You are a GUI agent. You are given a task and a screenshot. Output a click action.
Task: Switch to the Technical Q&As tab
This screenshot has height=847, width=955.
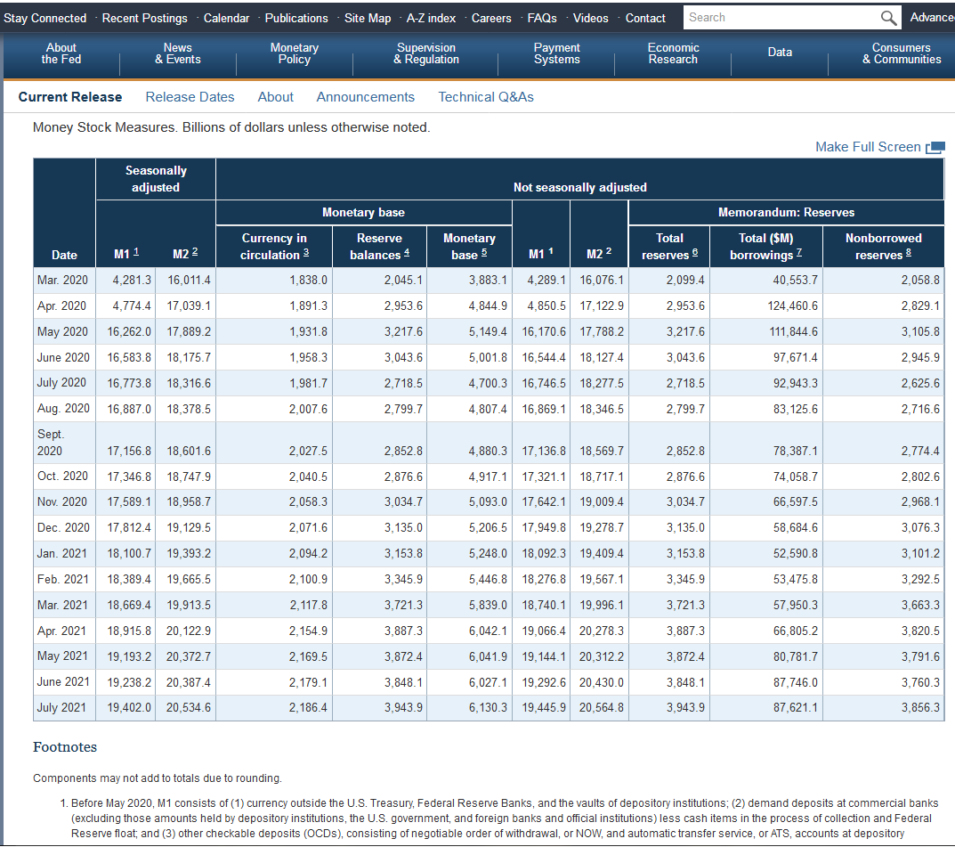click(486, 97)
